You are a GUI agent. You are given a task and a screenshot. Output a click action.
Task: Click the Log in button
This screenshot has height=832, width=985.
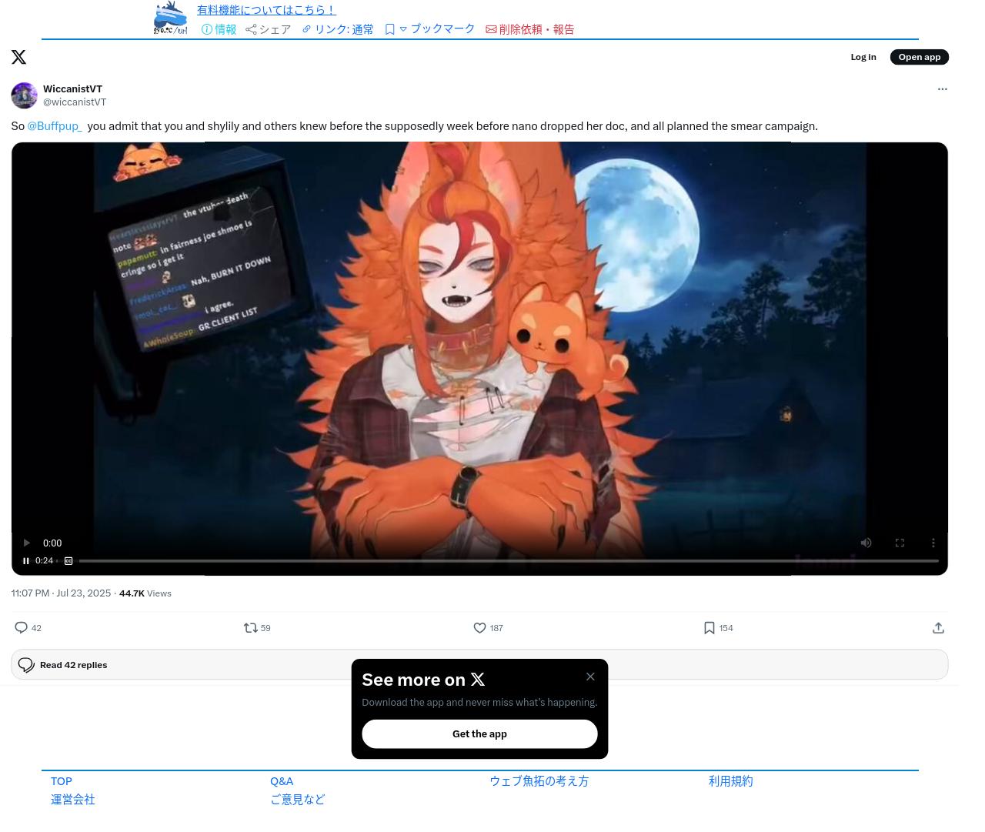863,57
